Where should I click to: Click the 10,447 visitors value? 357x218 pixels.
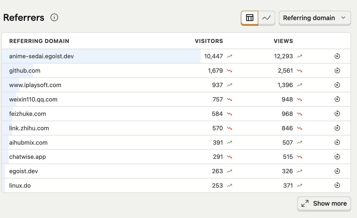(214, 56)
